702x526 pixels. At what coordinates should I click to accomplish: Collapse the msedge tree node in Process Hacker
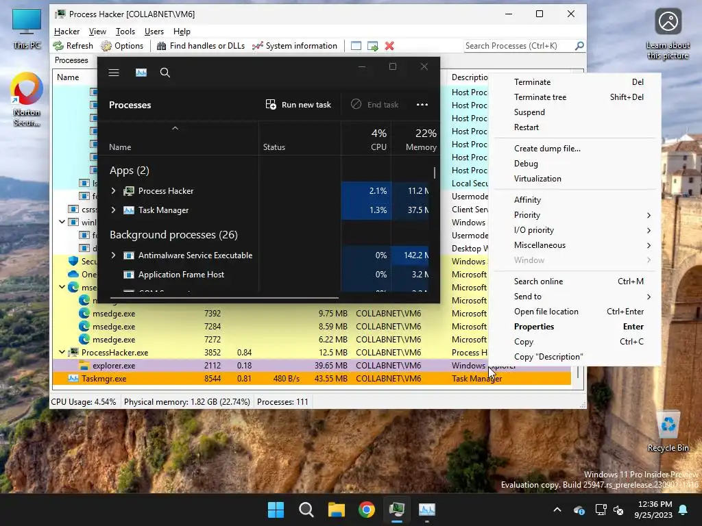click(62, 287)
